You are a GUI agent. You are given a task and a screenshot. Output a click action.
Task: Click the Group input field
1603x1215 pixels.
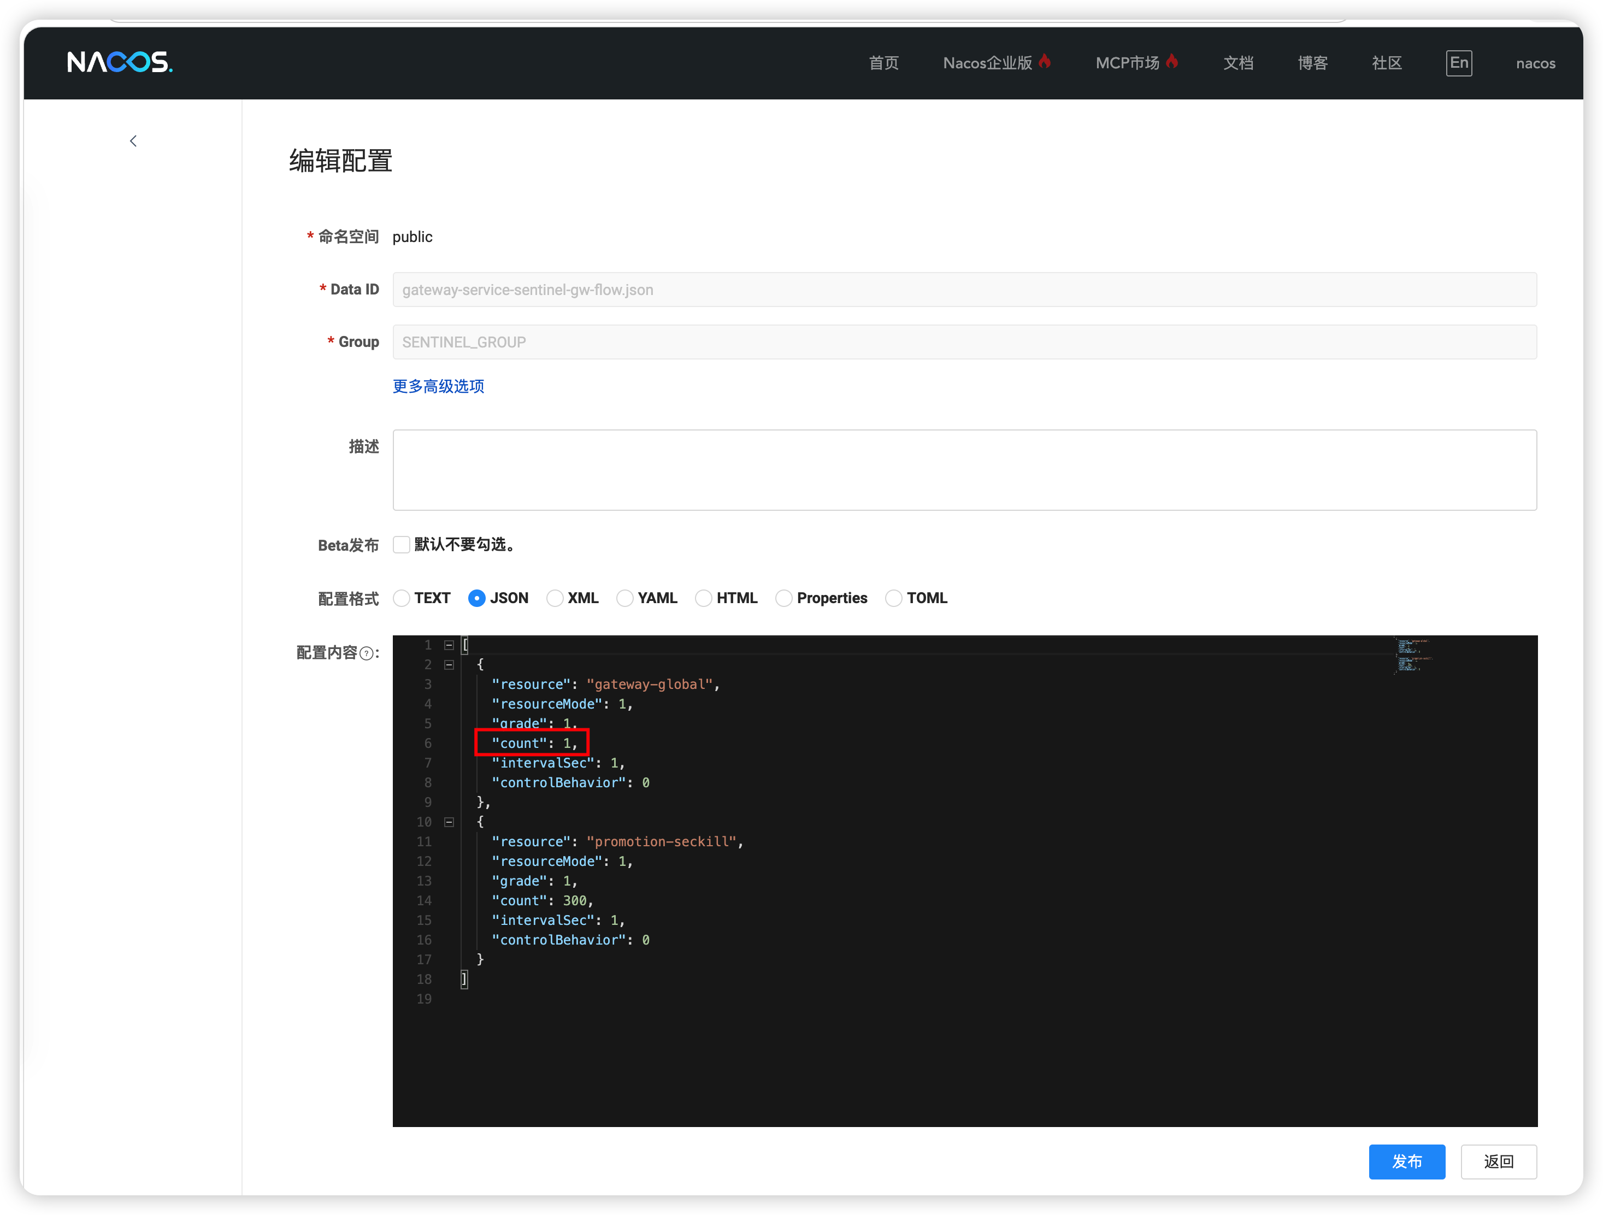point(964,342)
